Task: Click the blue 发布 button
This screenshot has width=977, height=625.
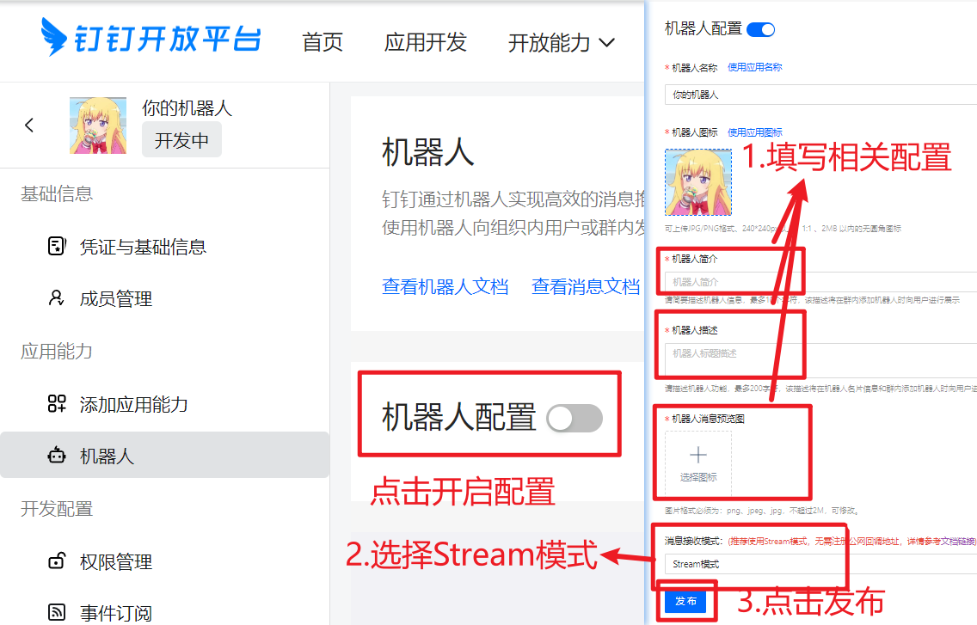Action: click(x=685, y=601)
